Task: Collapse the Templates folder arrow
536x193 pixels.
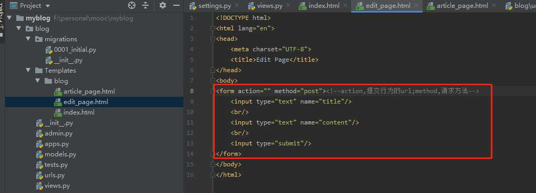Action: click(28, 71)
